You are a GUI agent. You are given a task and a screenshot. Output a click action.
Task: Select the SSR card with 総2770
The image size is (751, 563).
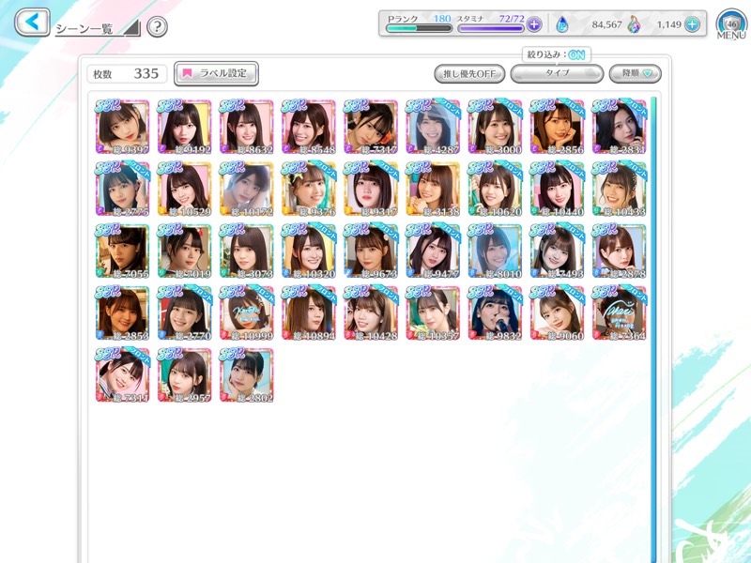pos(184,313)
